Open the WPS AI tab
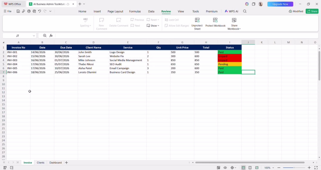This screenshot has width=321, height=170. pyautogui.click(x=231, y=12)
